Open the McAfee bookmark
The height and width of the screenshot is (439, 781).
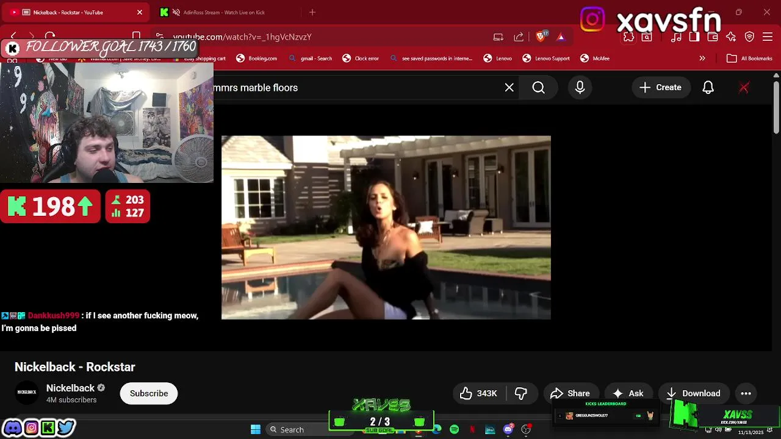(x=595, y=59)
